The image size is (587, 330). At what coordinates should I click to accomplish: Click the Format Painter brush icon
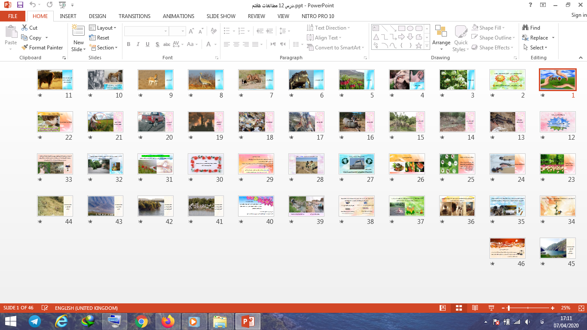24,48
